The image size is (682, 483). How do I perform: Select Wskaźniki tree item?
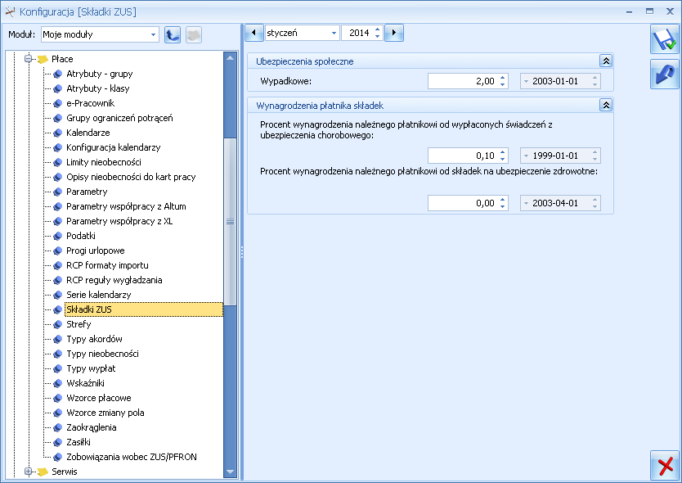pyautogui.click(x=85, y=383)
